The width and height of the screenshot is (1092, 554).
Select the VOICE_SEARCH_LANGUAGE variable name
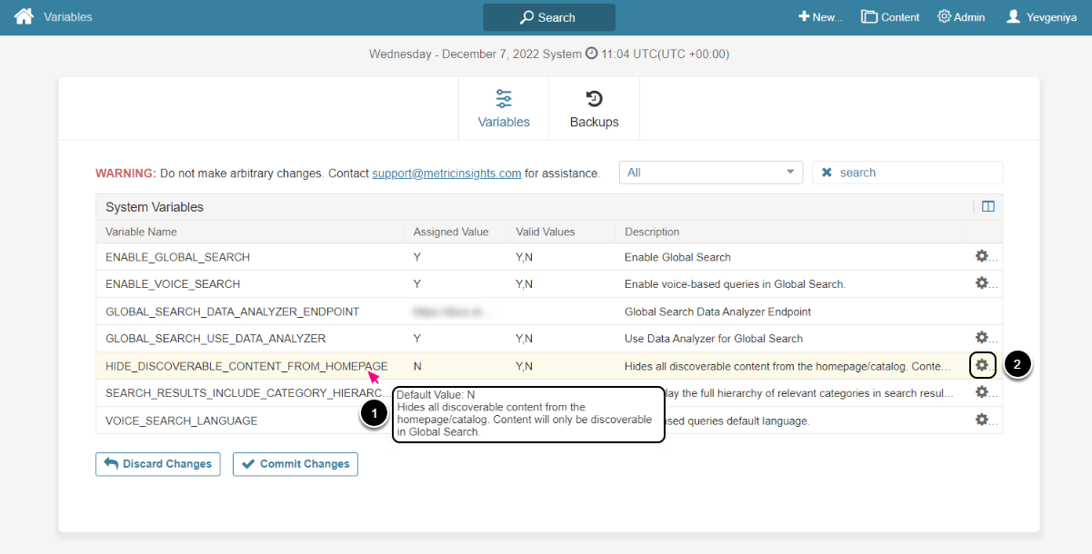coord(181,420)
